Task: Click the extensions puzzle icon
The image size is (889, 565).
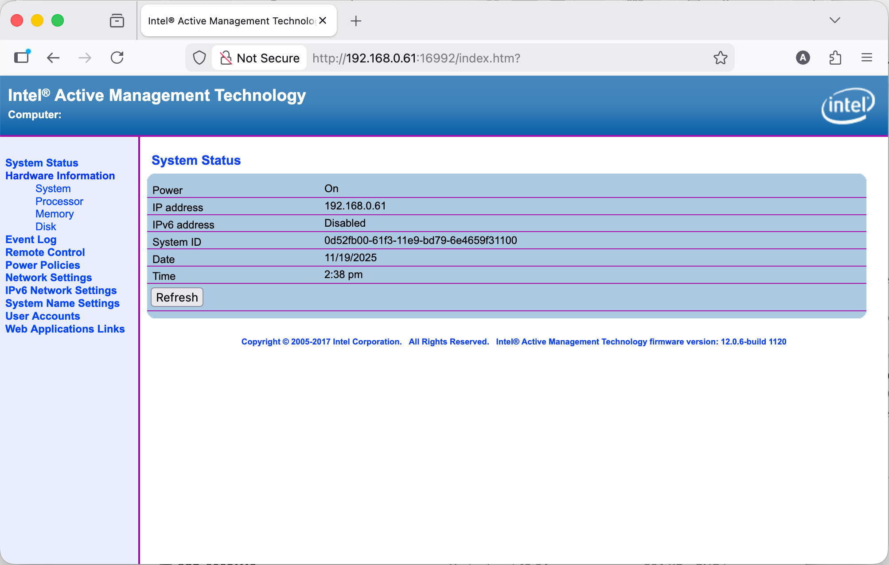Action: 836,58
